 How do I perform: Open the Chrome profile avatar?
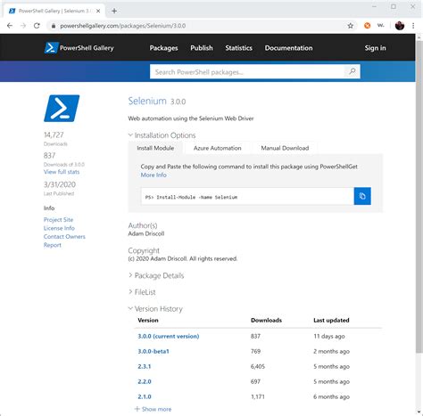tap(400, 26)
